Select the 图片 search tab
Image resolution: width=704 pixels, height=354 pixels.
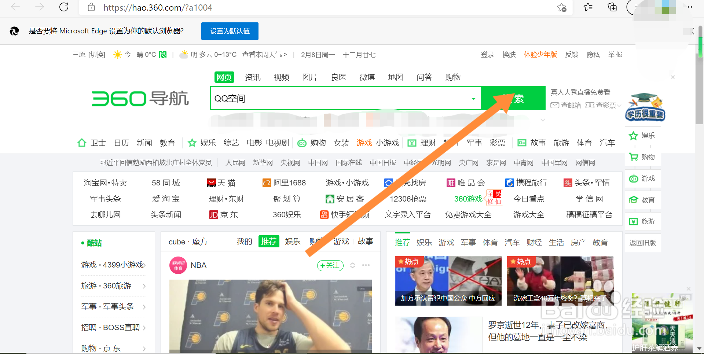click(x=310, y=77)
